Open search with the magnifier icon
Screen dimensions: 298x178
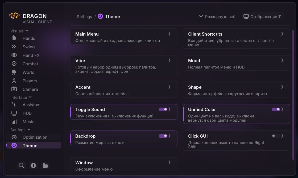click(x=22, y=166)
